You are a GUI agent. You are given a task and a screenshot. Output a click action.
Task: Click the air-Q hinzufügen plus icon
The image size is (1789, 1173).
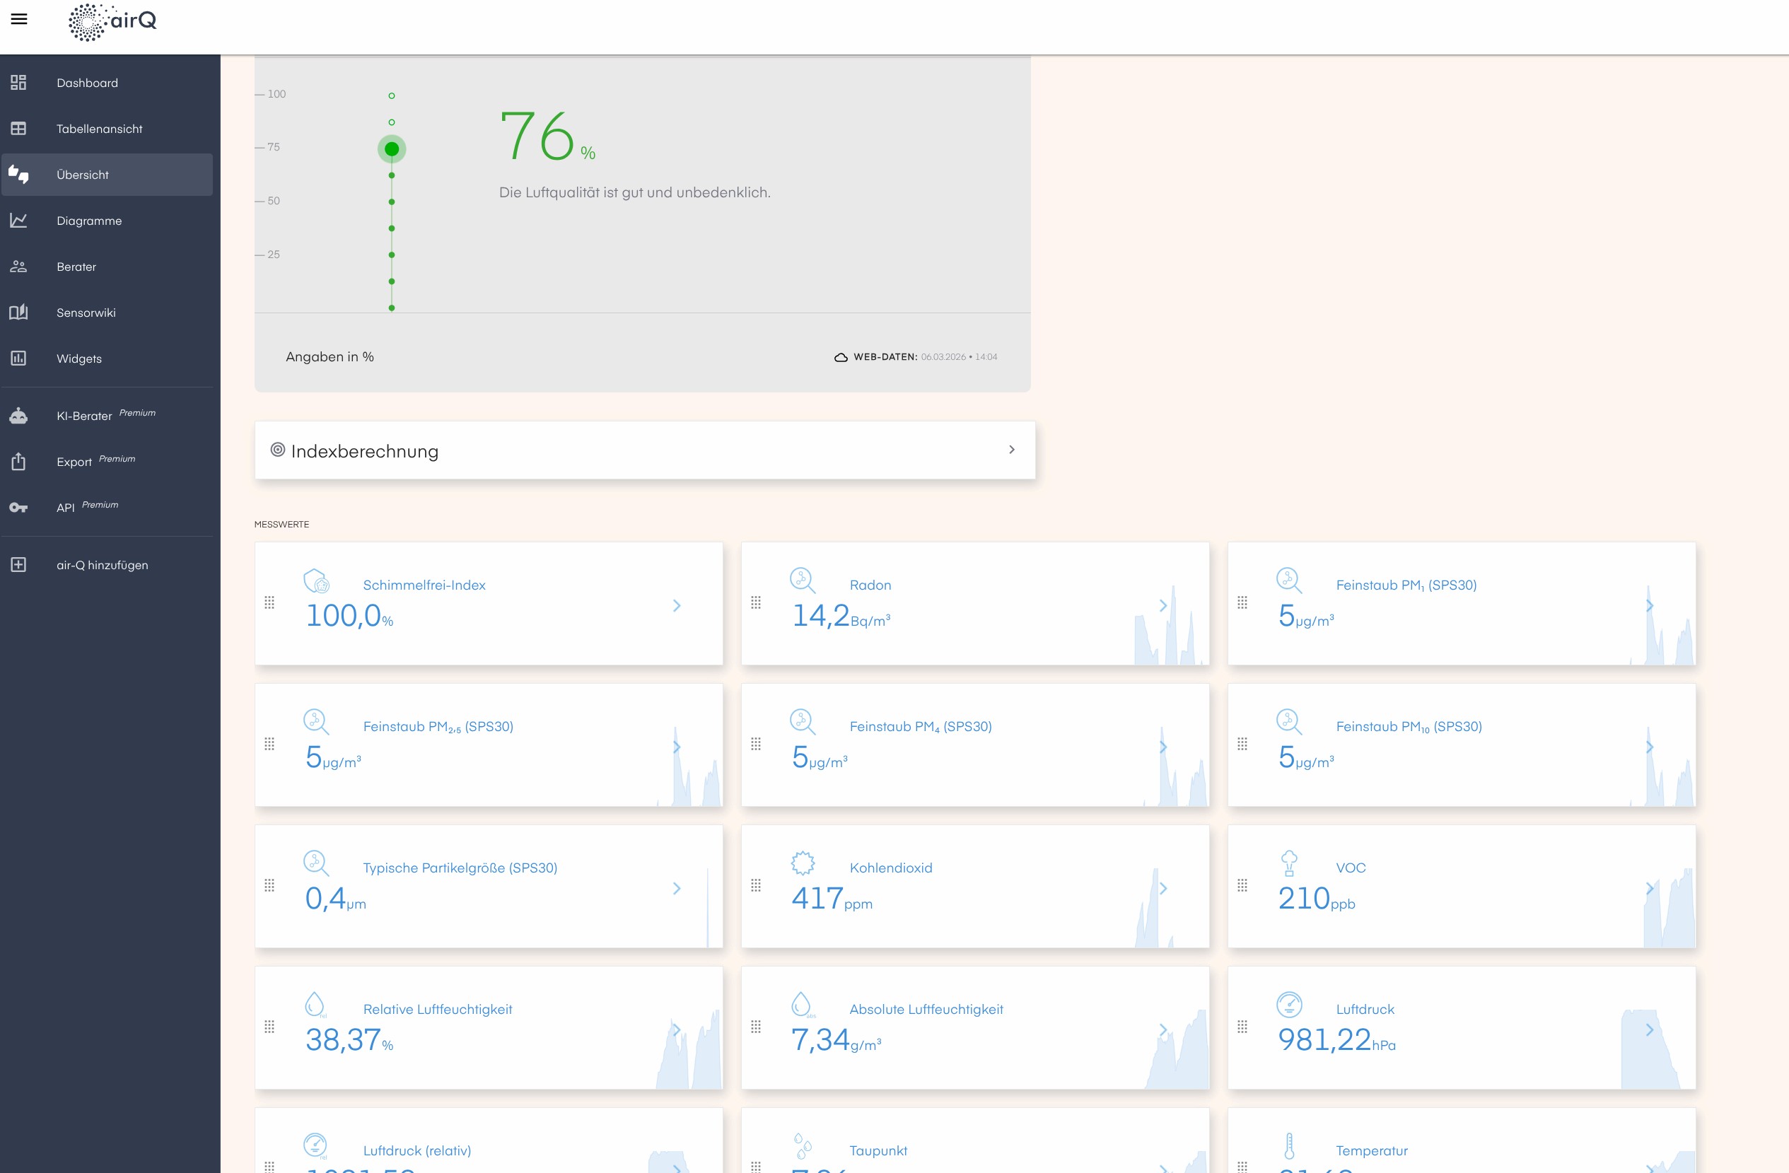tap(19, 564)
